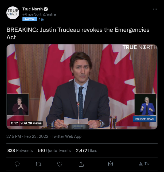Click the True North account name
Image resolution: width=164 pixels, height=172 pixels.
(33, 9)
